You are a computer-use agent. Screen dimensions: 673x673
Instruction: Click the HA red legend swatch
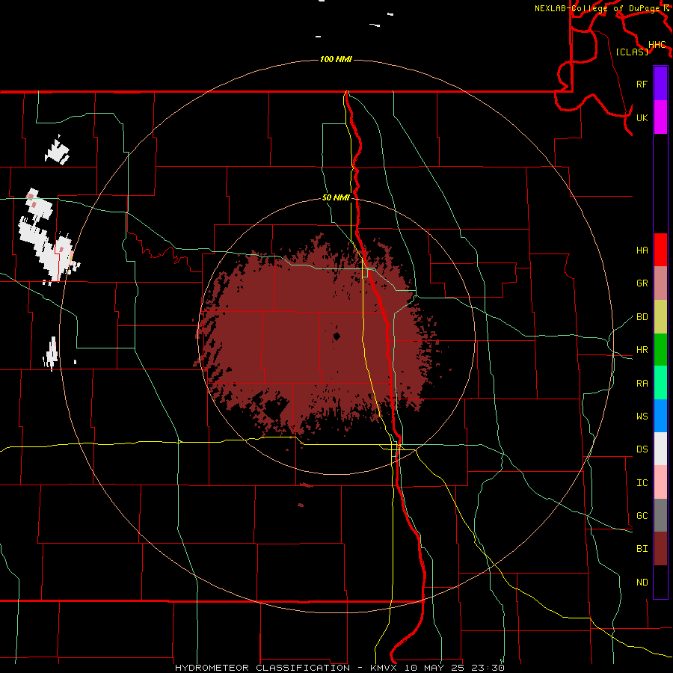coord(660,250)
